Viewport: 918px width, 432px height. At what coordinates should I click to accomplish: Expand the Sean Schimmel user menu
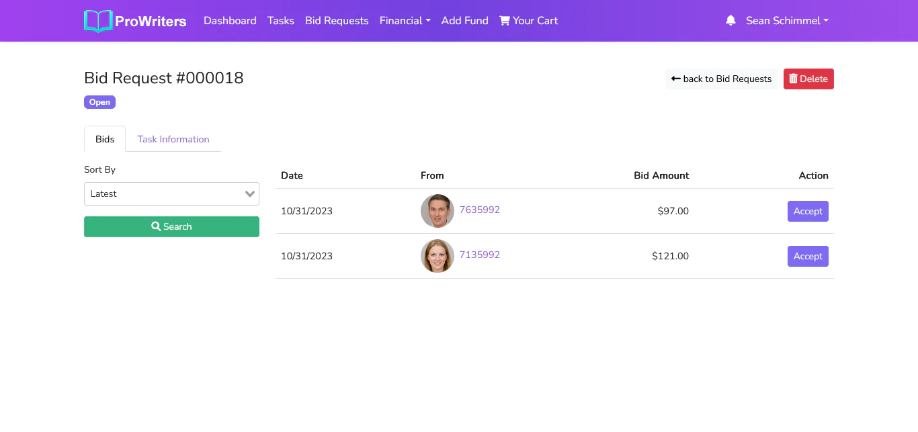coord(786,21)
